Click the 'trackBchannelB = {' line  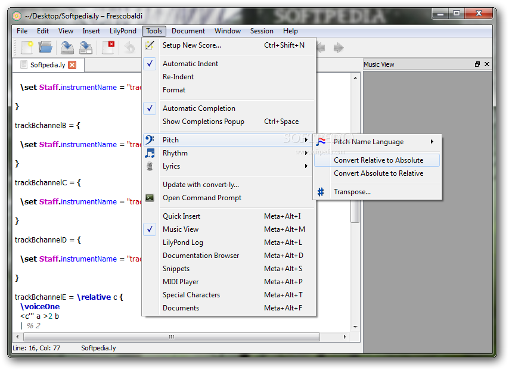(48, 126)
